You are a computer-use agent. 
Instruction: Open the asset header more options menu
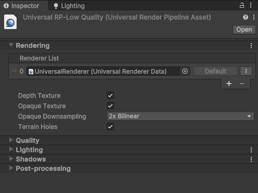tap(254, 17)
